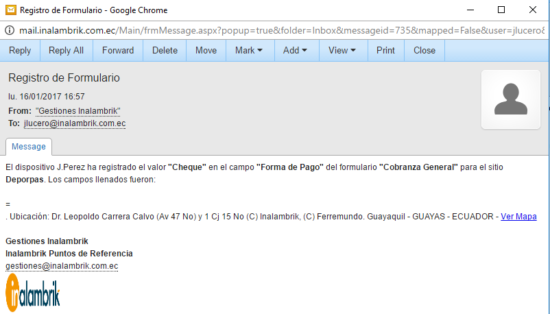Screen dimensions: 550x314
Task: Select the Message tab
Action: click(x=29, y=147)
